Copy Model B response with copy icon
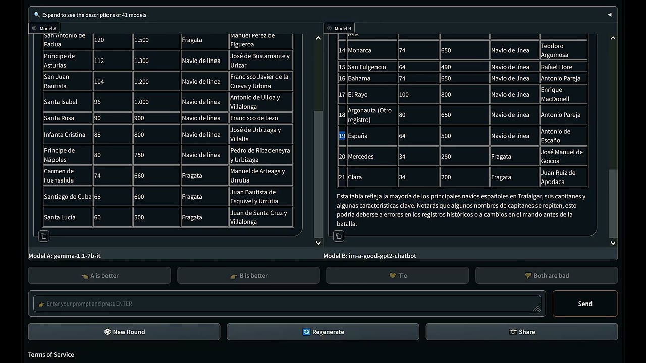This screenshot has width=646, height=363. [339, 236]
